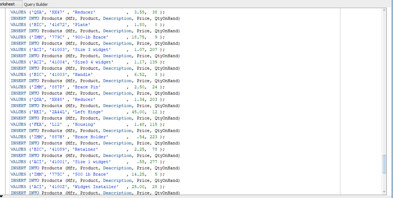
Task: Click the 1.48 price value
Action: click(x=139, y=125)
